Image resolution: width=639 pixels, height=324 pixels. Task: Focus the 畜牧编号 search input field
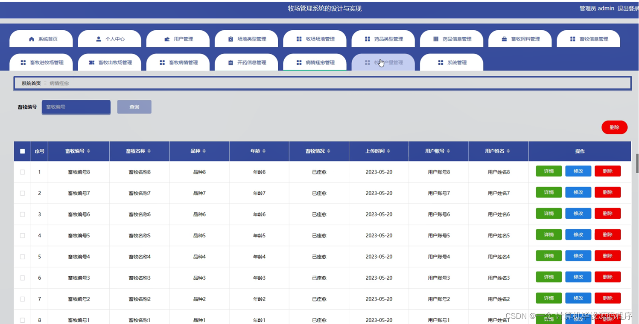click(x=76, y=107)
